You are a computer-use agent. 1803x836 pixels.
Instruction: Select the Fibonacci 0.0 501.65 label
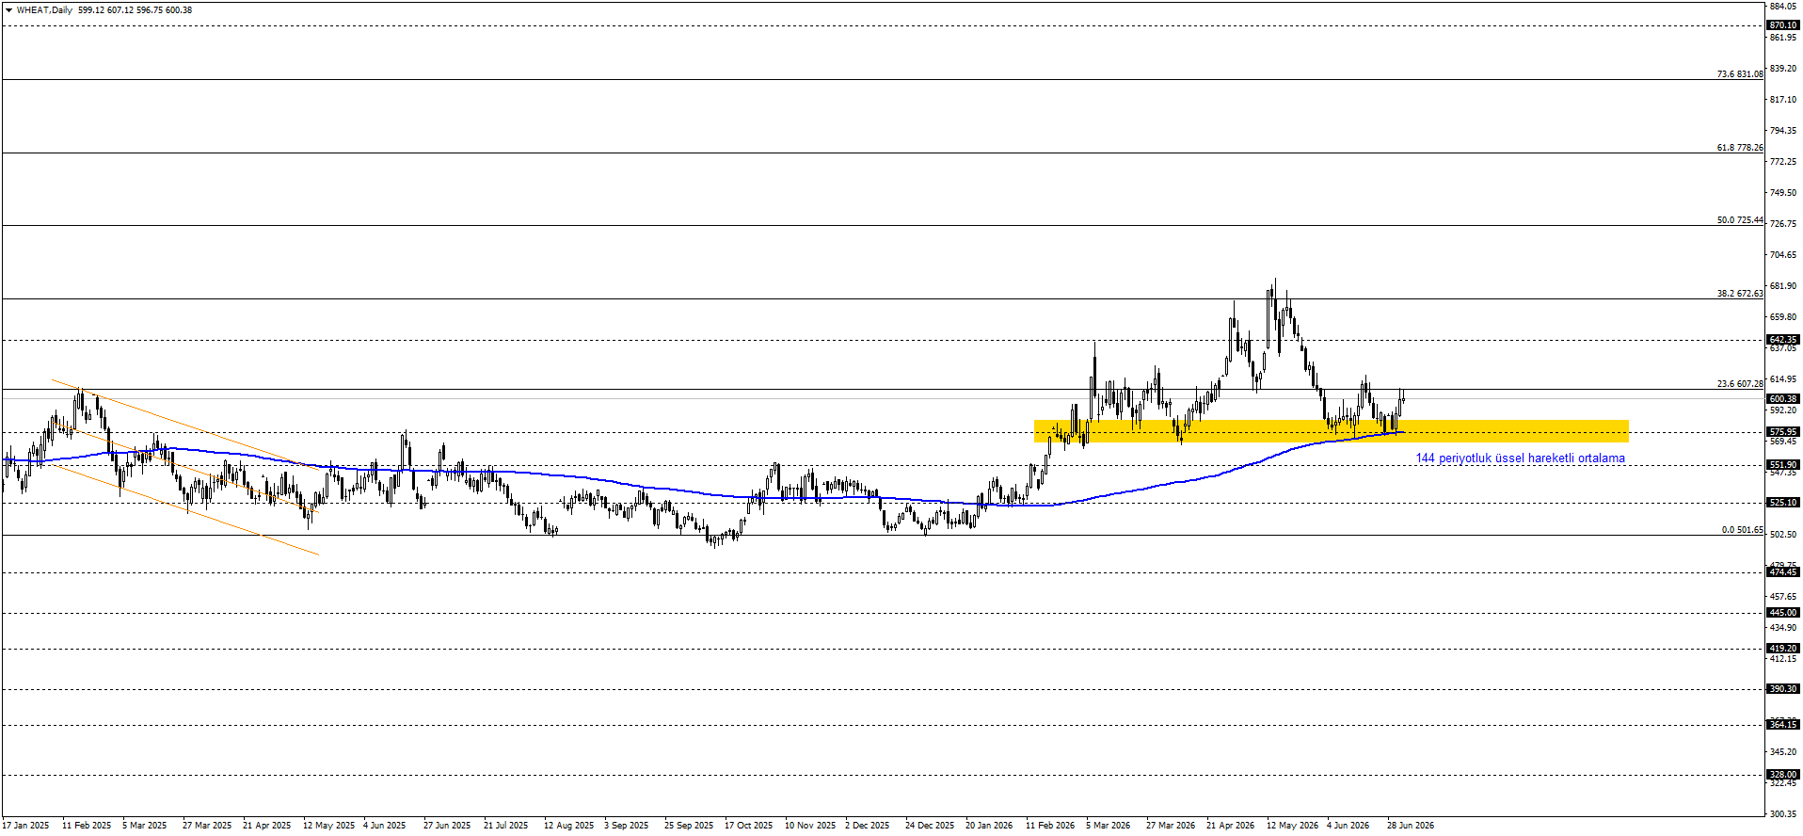coord(1743,530)
